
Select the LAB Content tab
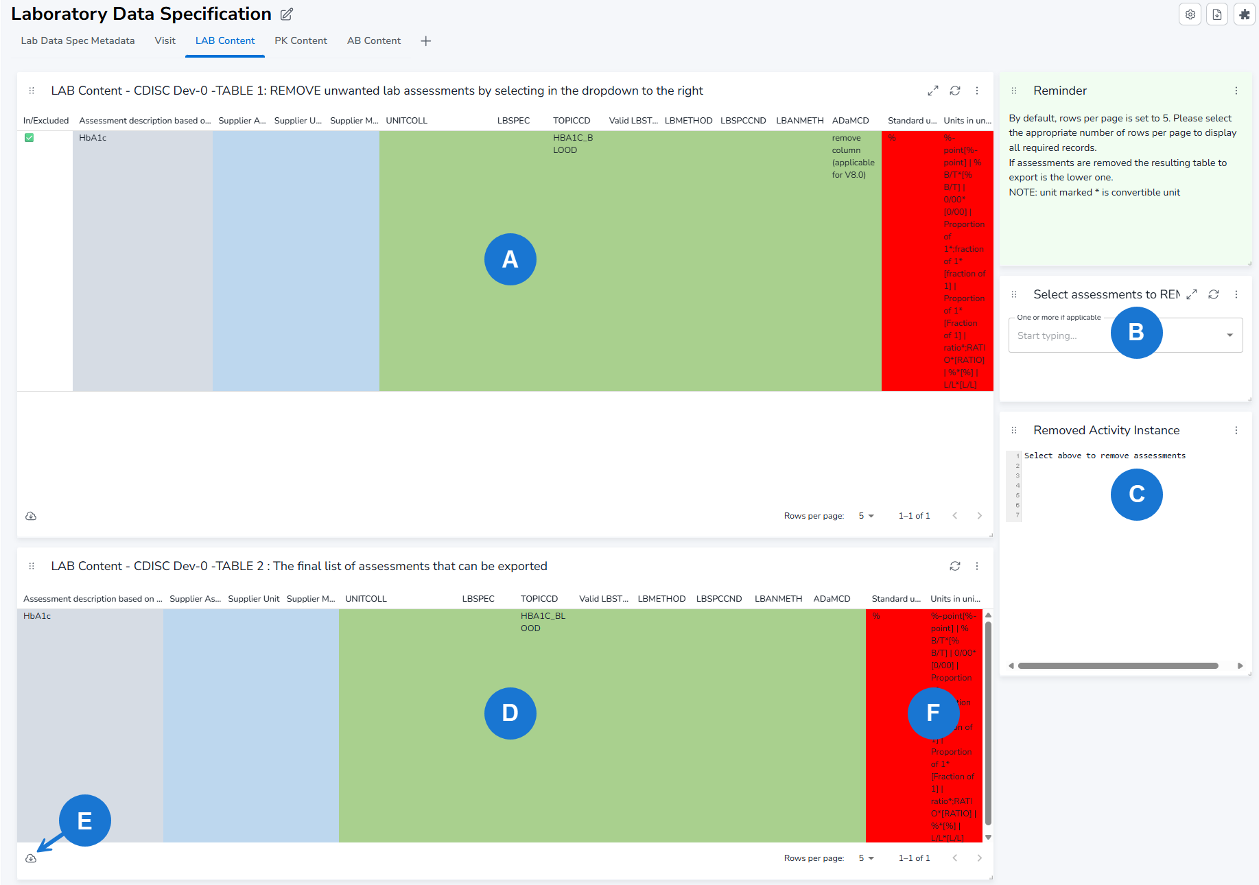tap(225, 41)
